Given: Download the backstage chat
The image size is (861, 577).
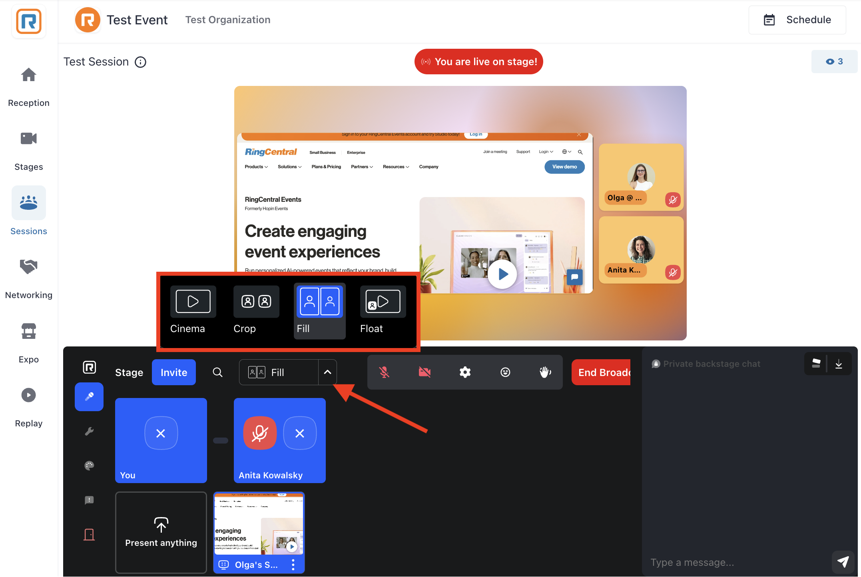Looking at the screenshot, I should click(839, 364).
